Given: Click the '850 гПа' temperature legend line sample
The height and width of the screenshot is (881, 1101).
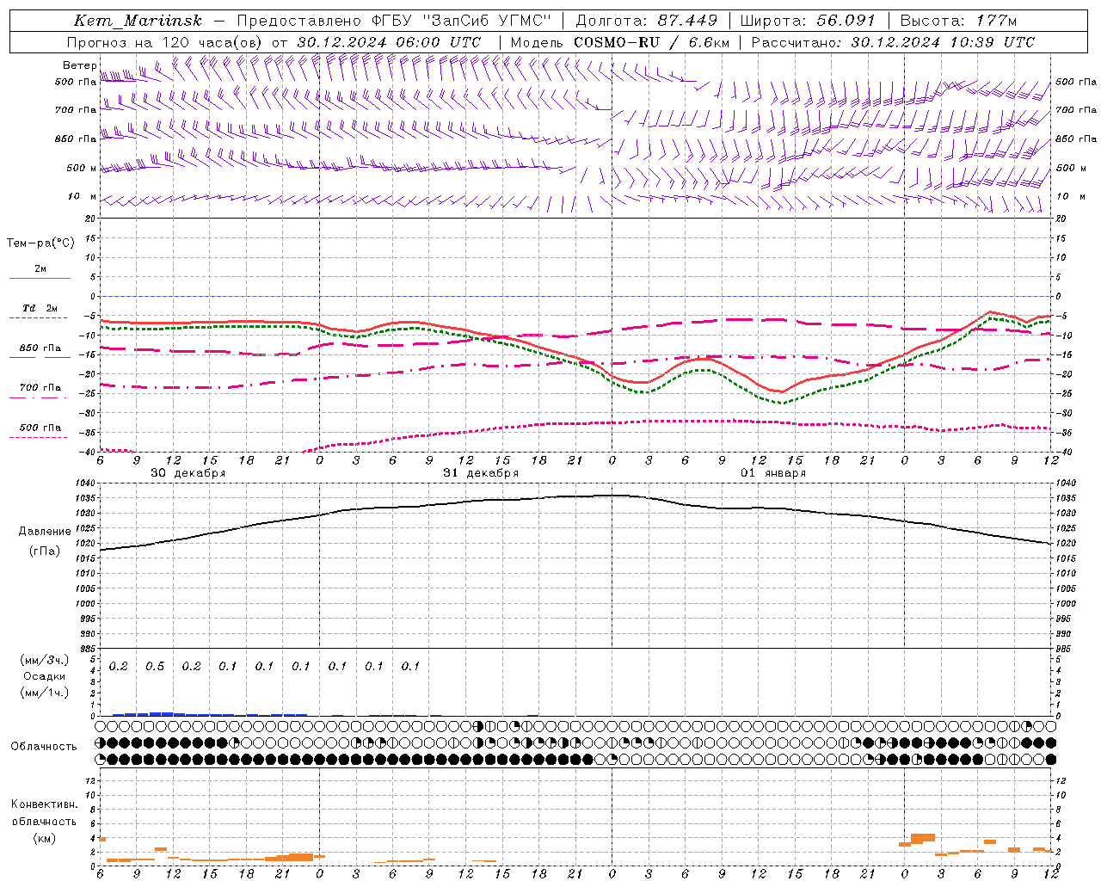Looking at the screenshot, I should point(40,357).
